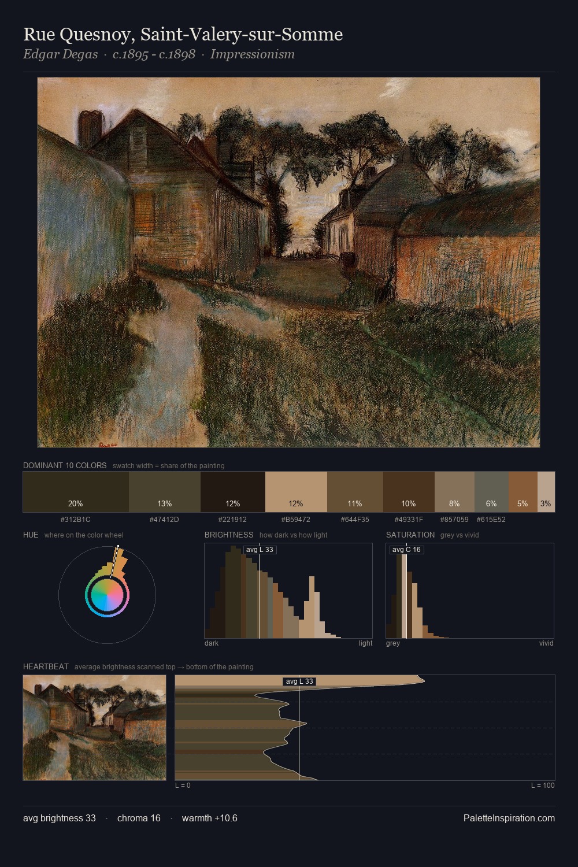Open the PaletteInspiration.com link

pos(509,818)
